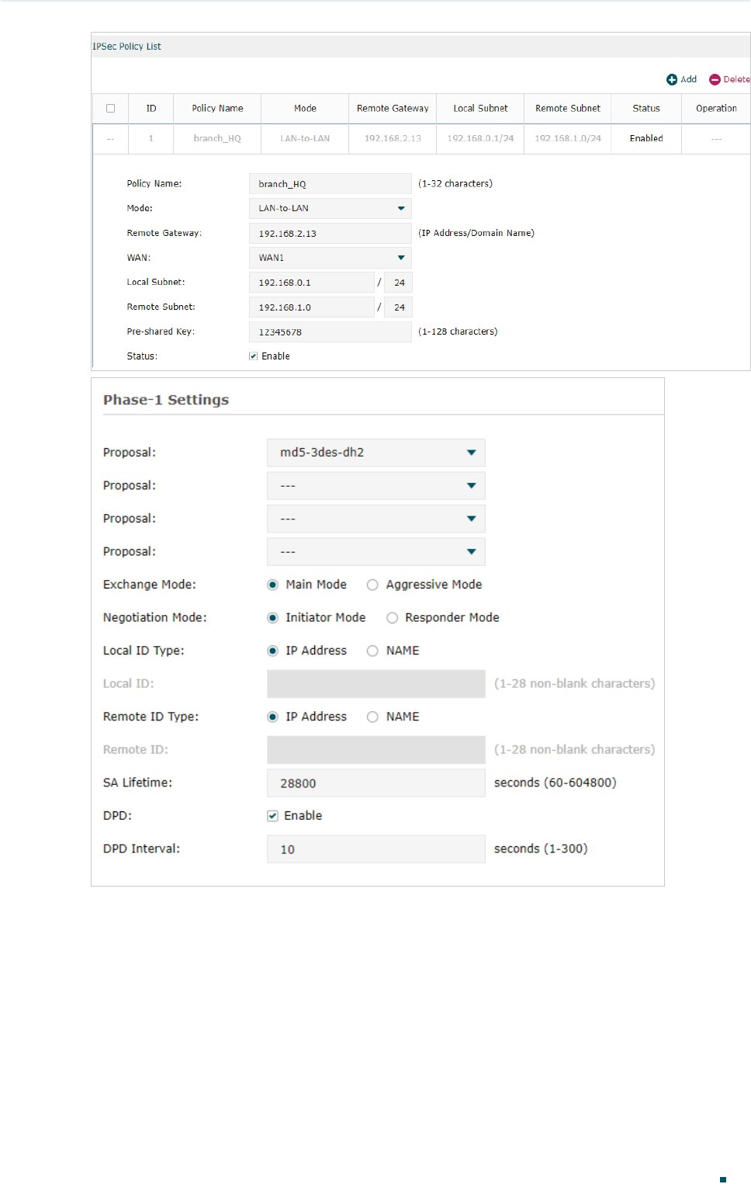
Task: Click the Mode column header
Action: coord(305,109)
